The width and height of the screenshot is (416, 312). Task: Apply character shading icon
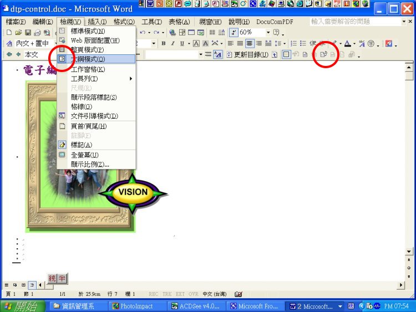205,43
